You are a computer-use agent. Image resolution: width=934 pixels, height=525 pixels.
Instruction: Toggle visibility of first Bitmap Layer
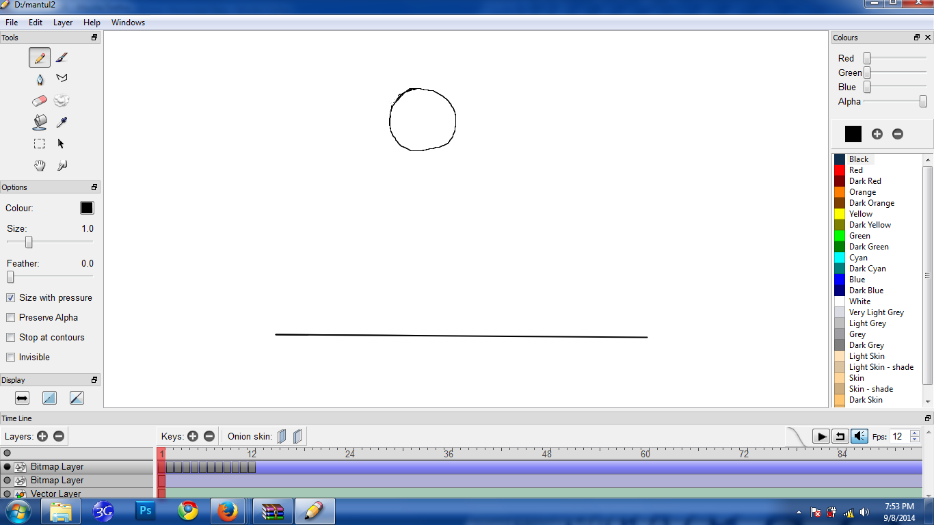[8, 467]
